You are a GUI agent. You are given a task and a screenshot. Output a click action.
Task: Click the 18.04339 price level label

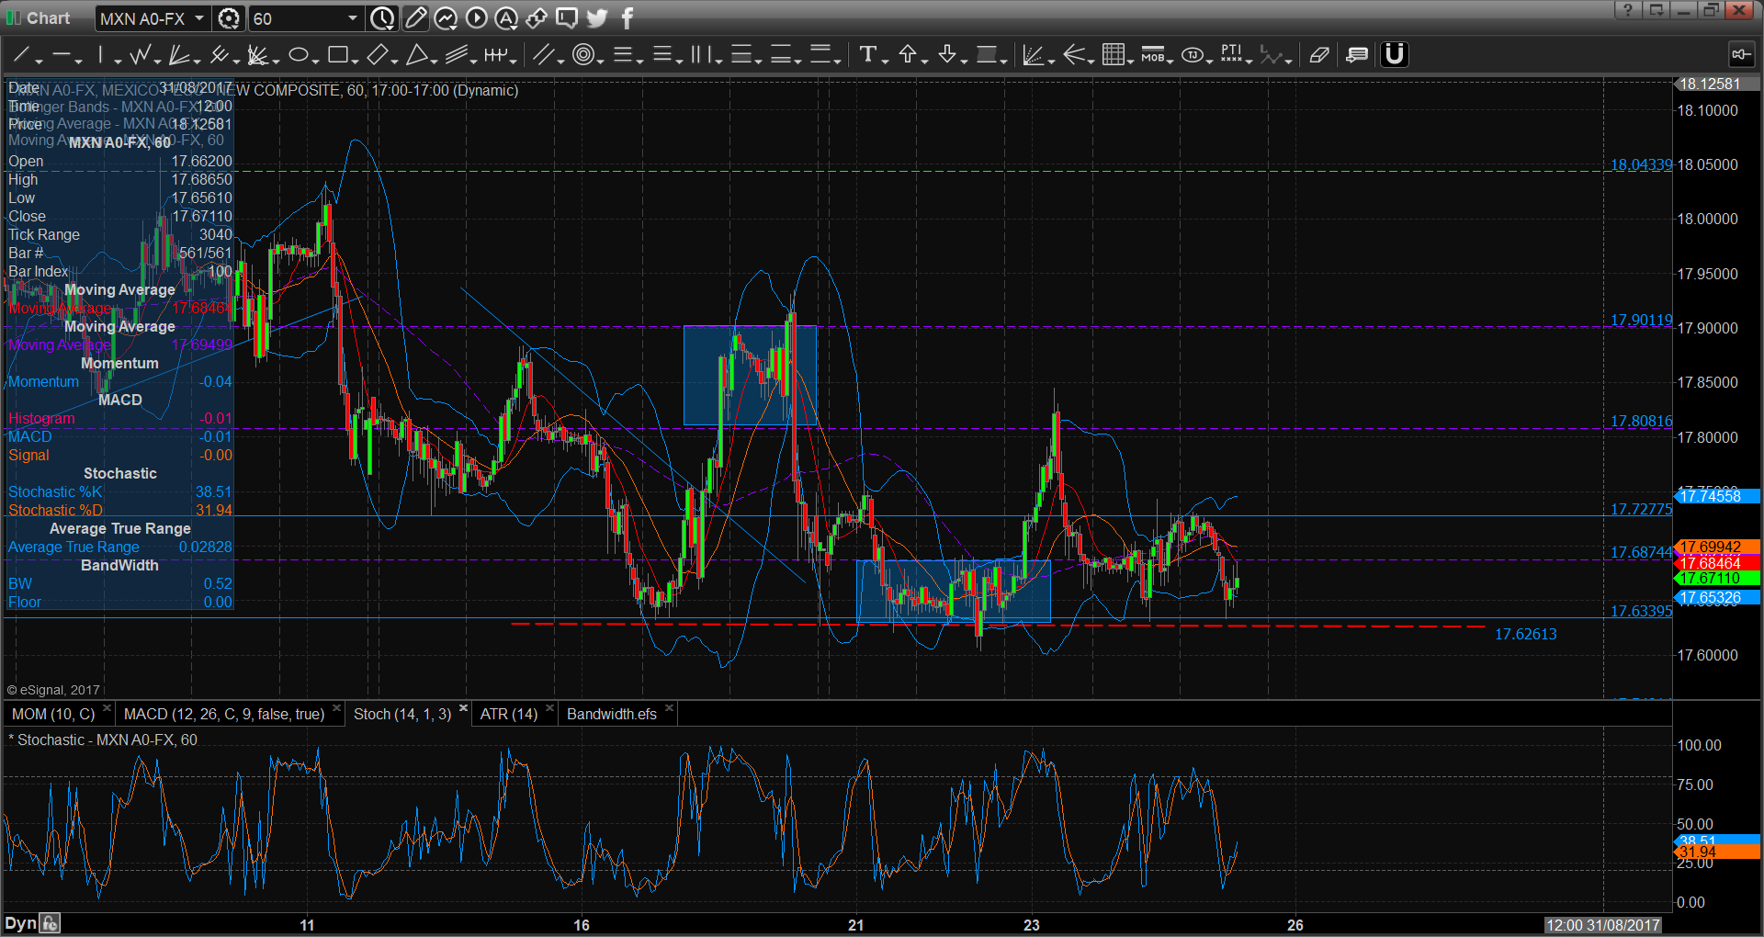tap(1641, 164)
